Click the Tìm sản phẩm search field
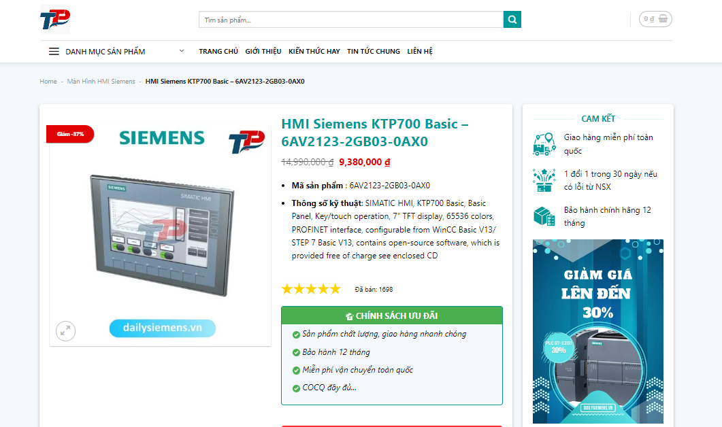The width and height of the screenshot is (722, 427). click(x=351, y=20)
